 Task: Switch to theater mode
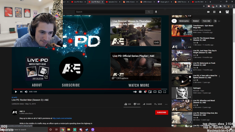[155, 92]
